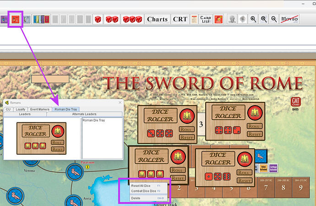Open the zoom level selector magnifier
Image resolution: width=316 pixels, height=206 pixels.
pyautogui.click(x=264, y=19)
